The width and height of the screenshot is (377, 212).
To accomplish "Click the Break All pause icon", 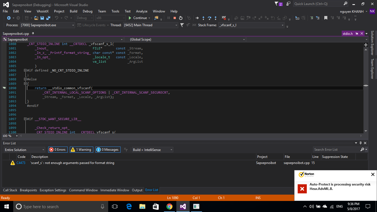I will (169, 18).
